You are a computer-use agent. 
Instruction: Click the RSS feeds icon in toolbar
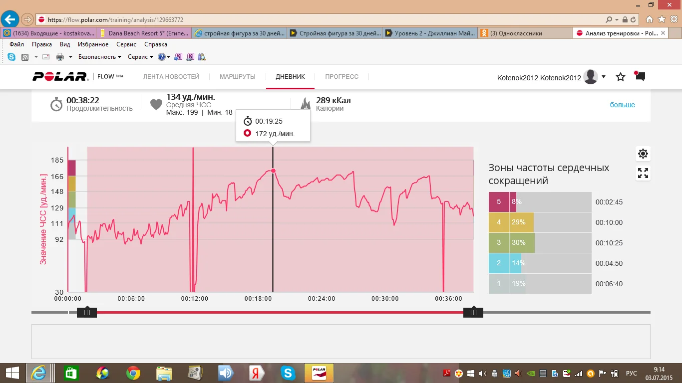pos(24,57)
